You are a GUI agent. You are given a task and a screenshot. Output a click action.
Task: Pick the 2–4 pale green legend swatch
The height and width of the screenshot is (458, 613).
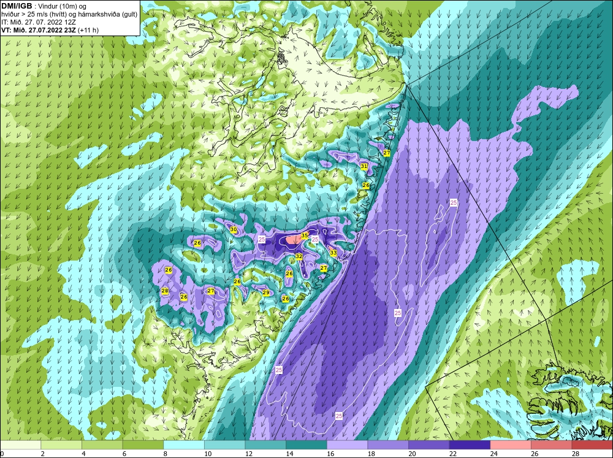click(x=61, y=445)
